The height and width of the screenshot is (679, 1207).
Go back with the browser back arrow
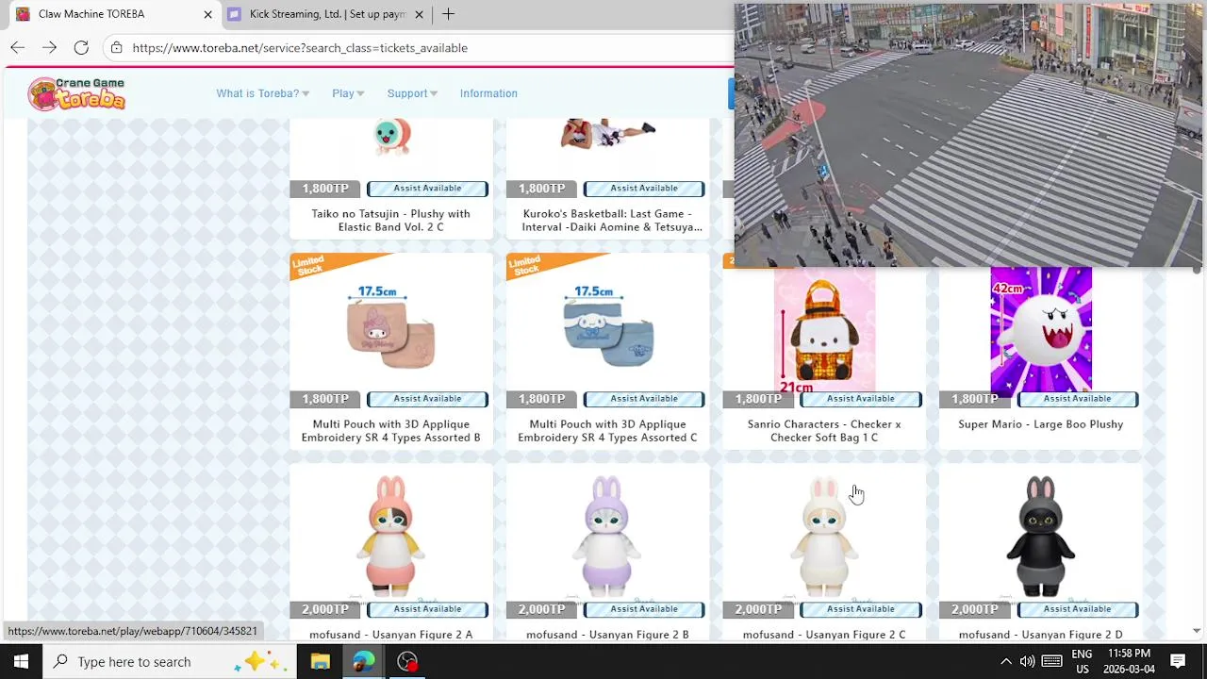18,47
